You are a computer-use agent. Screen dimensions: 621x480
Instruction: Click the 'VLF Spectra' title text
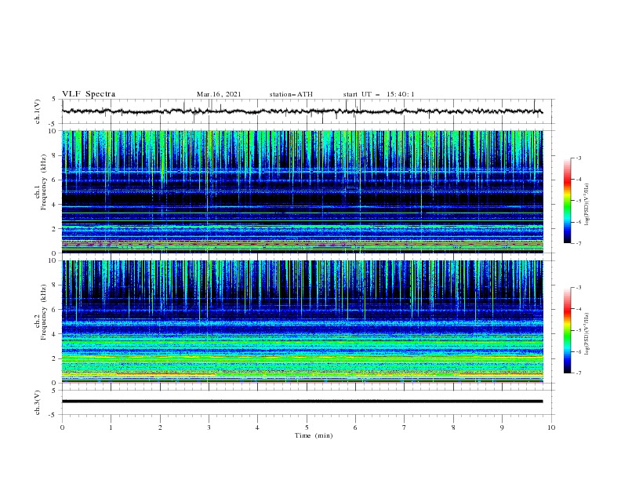coord(89,94)
